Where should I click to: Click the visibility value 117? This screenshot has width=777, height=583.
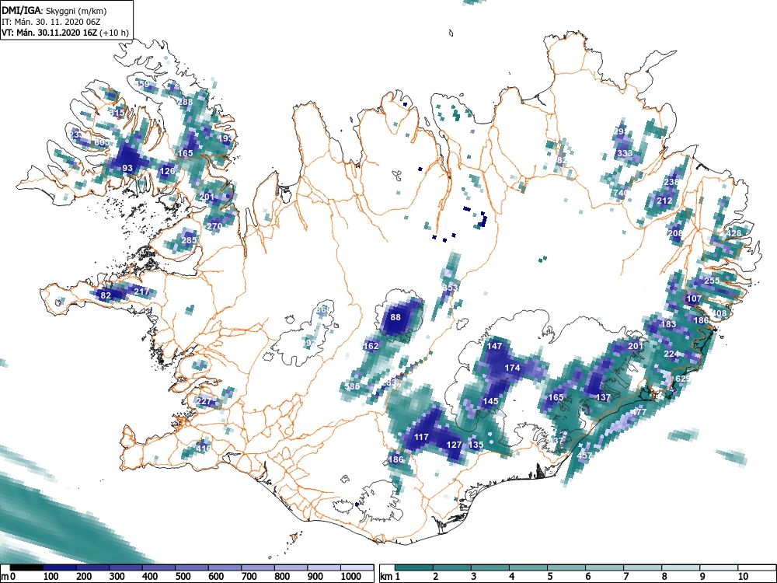[x=421, y=437]
